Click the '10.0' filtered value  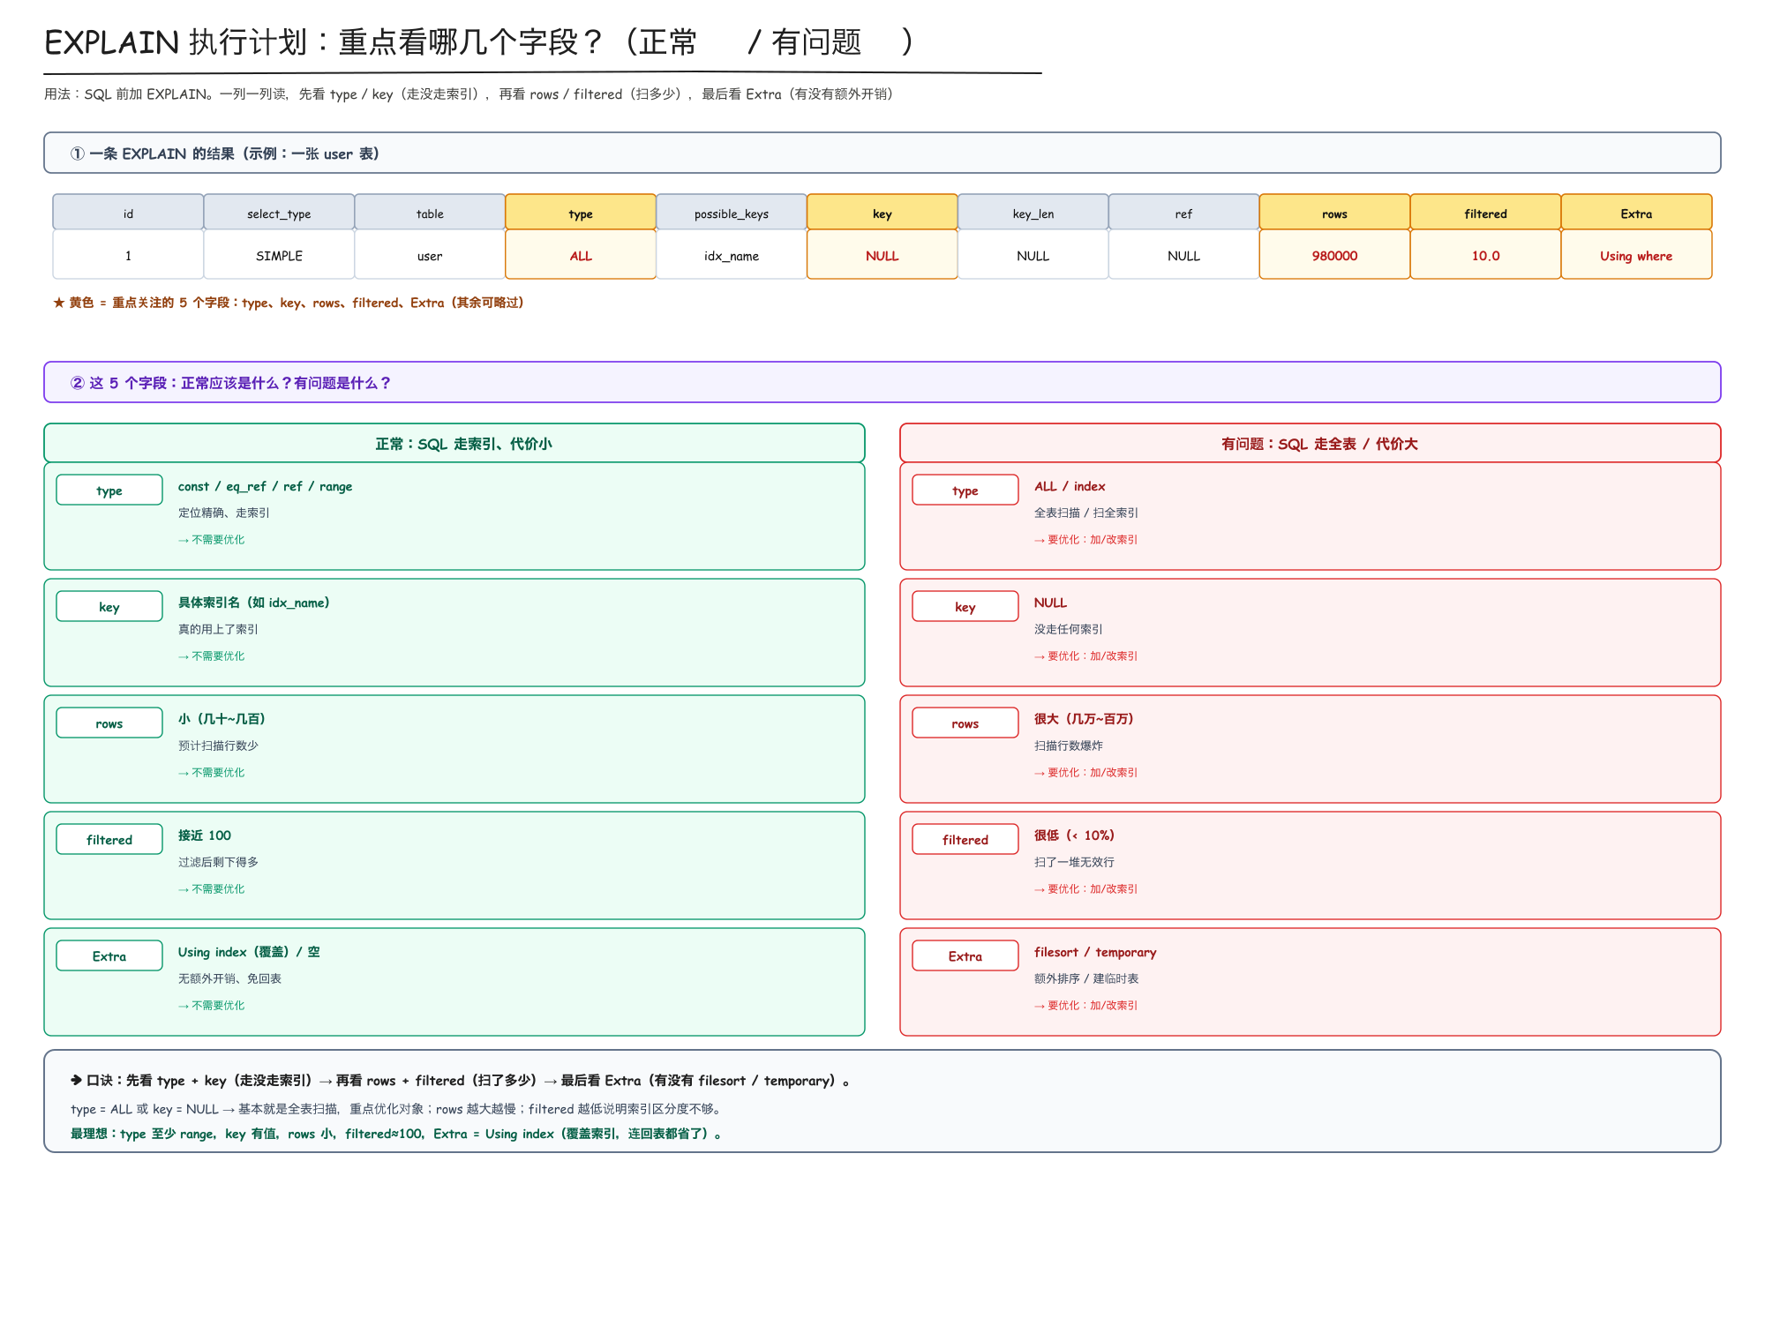click(x=1485, y=255)
